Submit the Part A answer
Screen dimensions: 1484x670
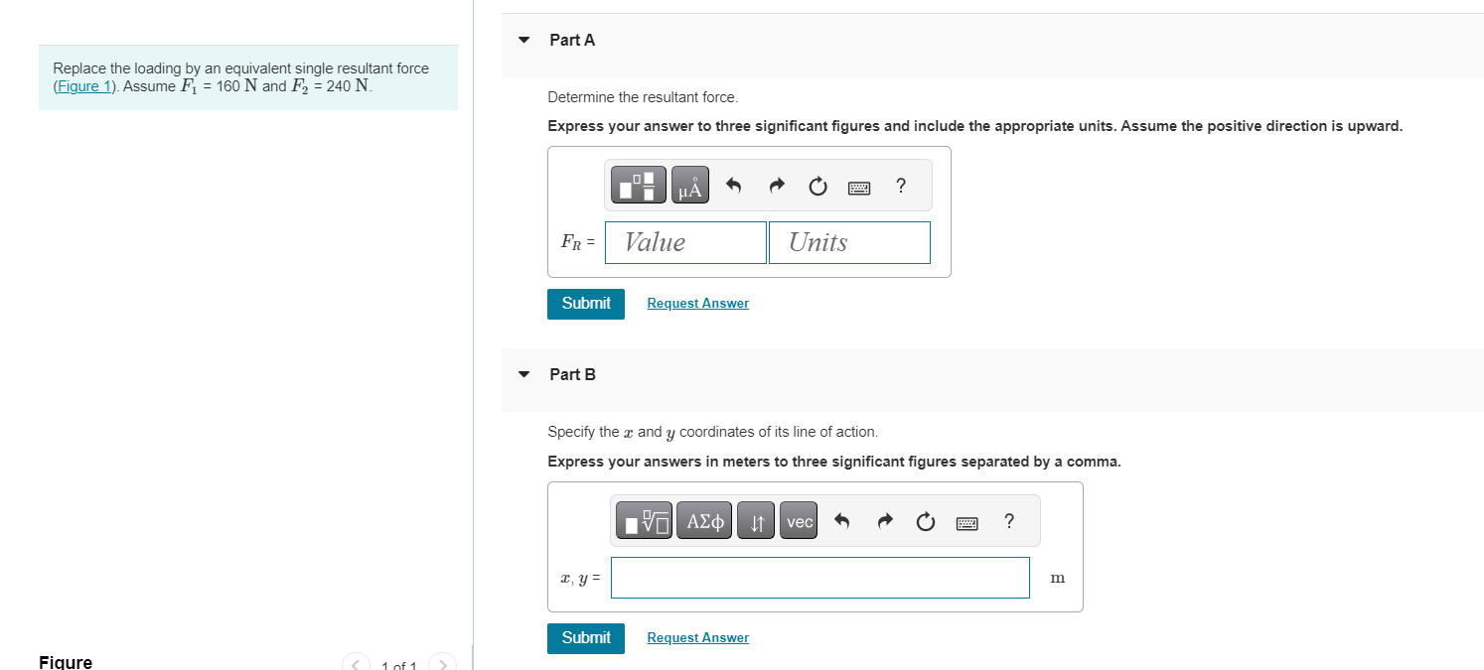click(x=586, y=304)
